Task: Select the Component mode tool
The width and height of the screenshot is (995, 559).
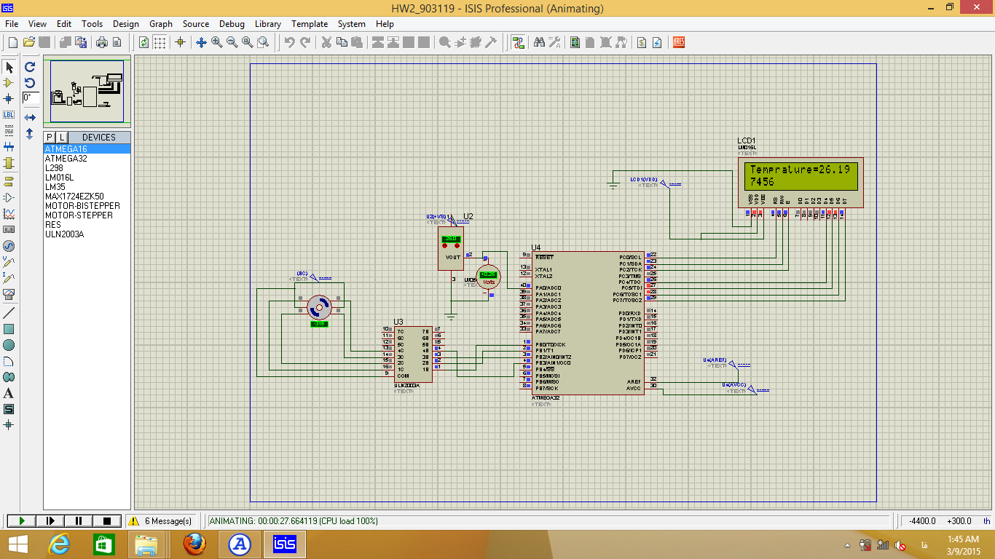Action: click(9, 83)
